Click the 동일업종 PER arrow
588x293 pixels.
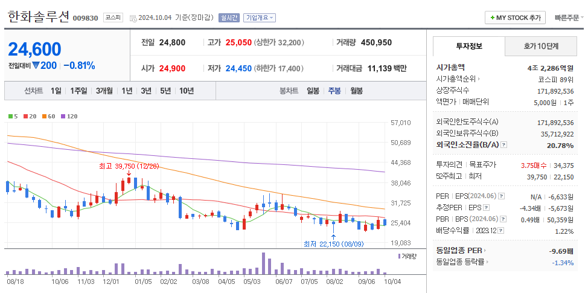coord(485,251)
